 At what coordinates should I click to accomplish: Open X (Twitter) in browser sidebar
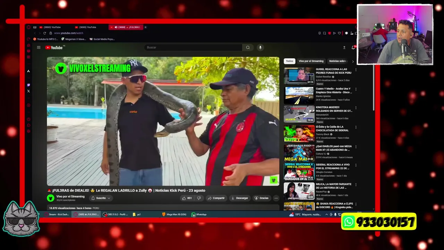click(28, 91)
